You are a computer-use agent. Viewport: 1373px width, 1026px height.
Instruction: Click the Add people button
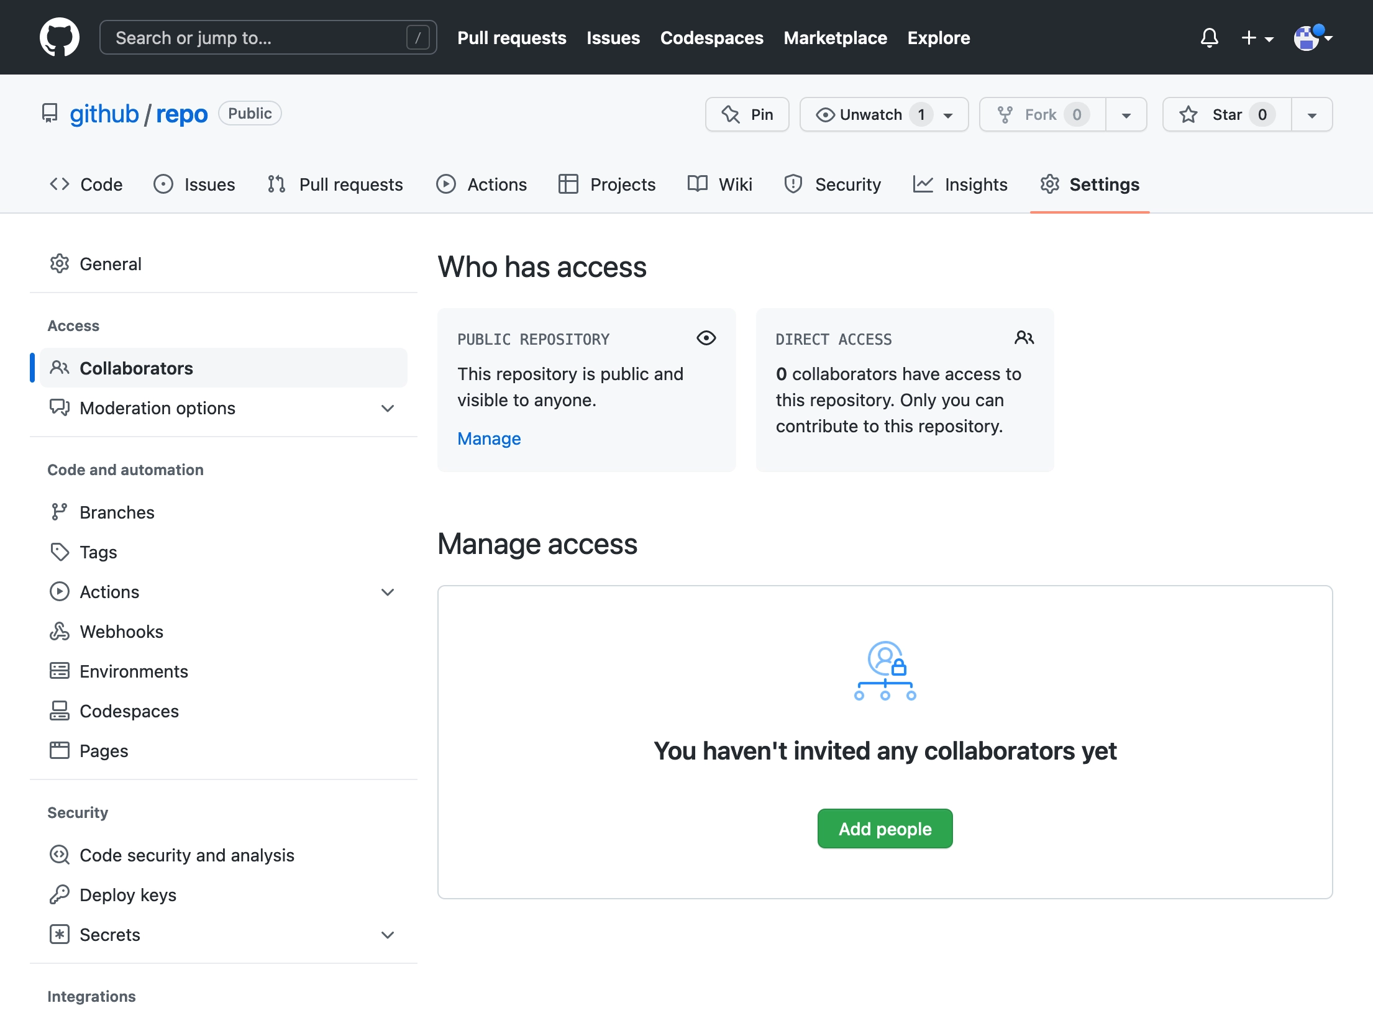pos(885,829)
